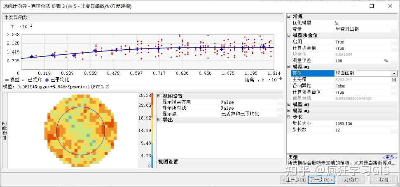Open the 类型 dropdown arrow
Image resolution: width=400 pixels, height=187 pixels.
(394, 73)
